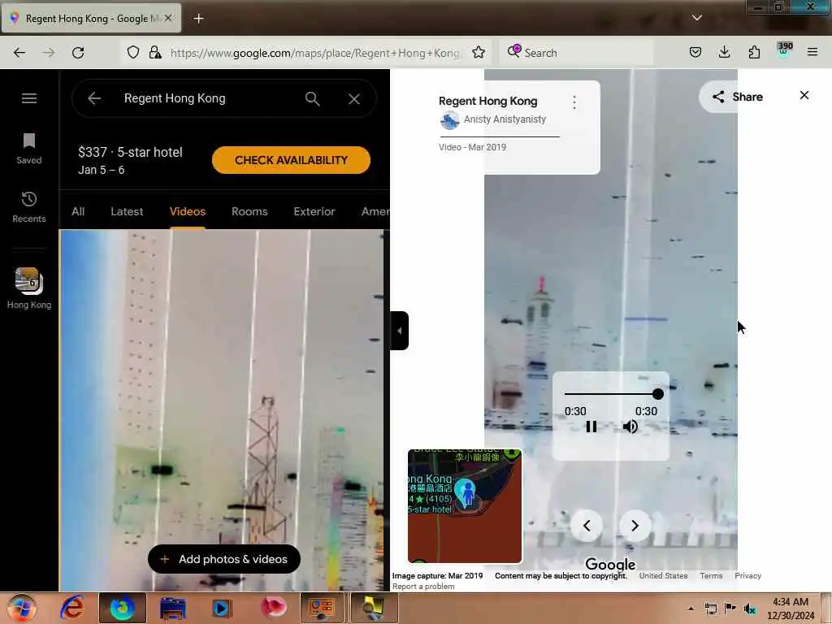Click the United States region link
This screenshot has height=624, width=832.
tap(663, 576)
